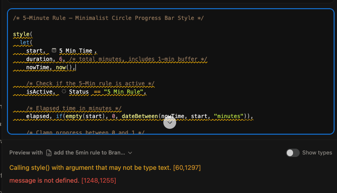Click the 'Check if the 5-Min rule is active' comment

(x=90, y=84)
